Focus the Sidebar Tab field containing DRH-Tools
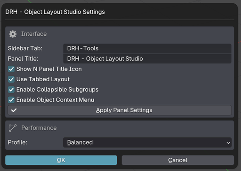This screenshot has height=171, width=241. click(x=147, y=48)
